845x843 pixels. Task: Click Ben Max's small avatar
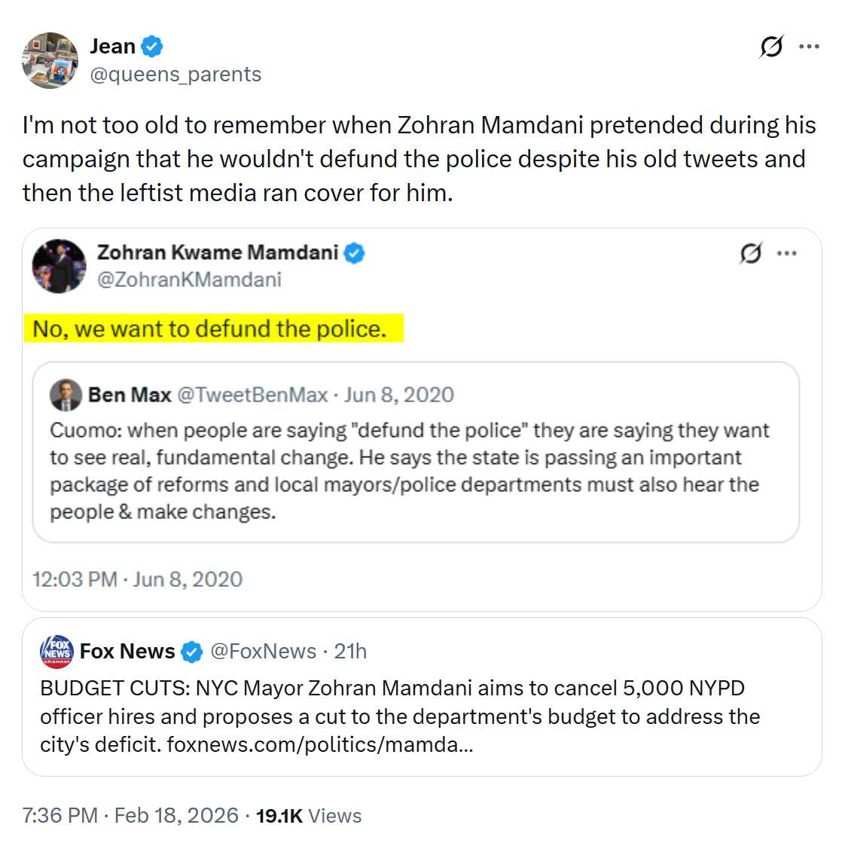66,395
